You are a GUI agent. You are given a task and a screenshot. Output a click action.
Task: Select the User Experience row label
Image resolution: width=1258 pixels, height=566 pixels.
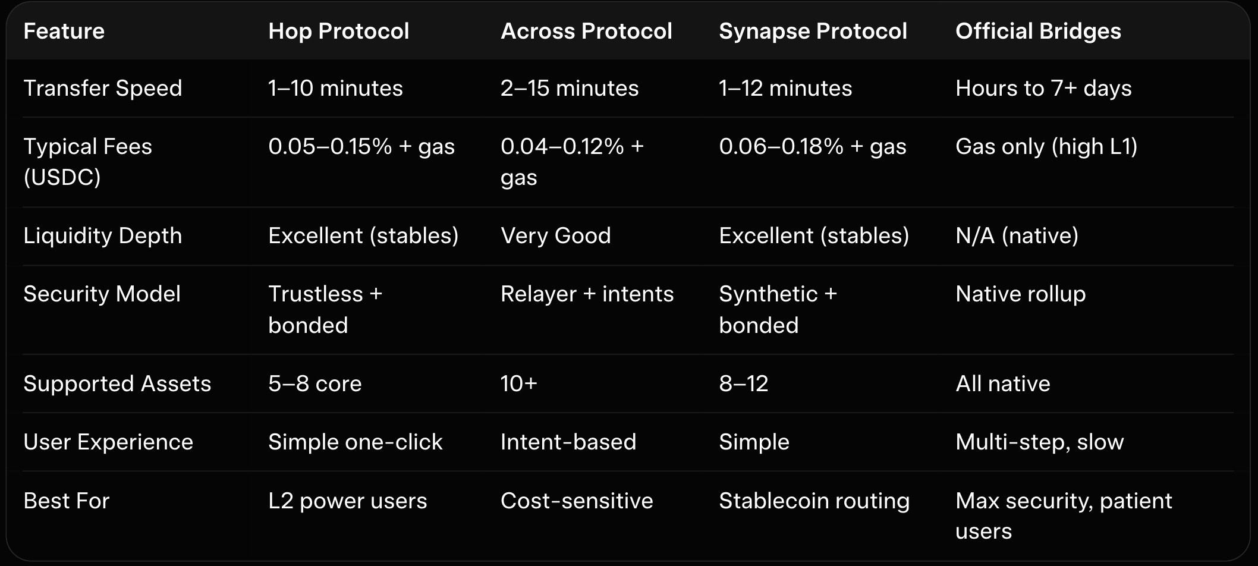108,442
